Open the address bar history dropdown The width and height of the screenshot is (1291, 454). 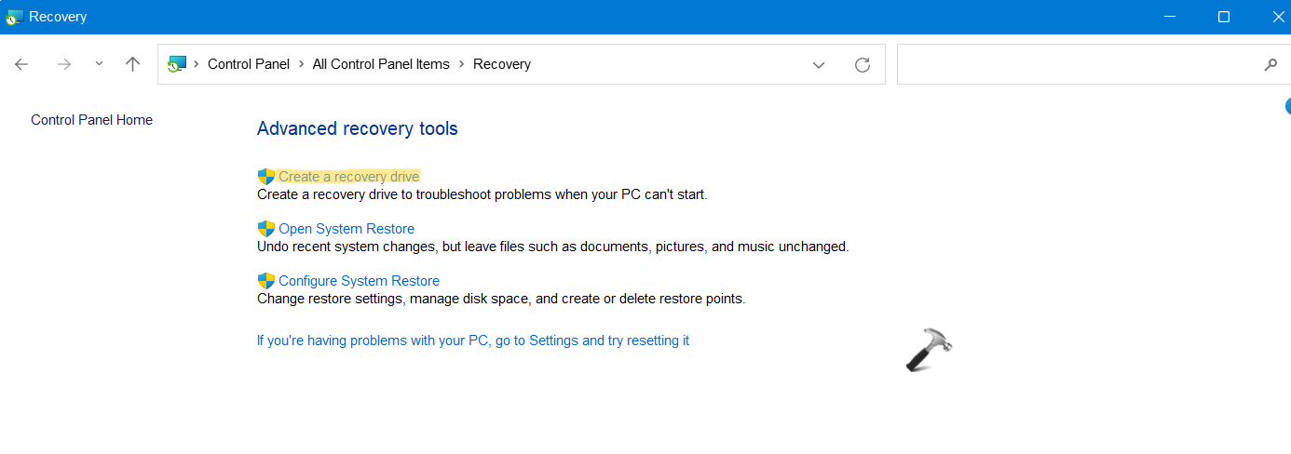819,64
